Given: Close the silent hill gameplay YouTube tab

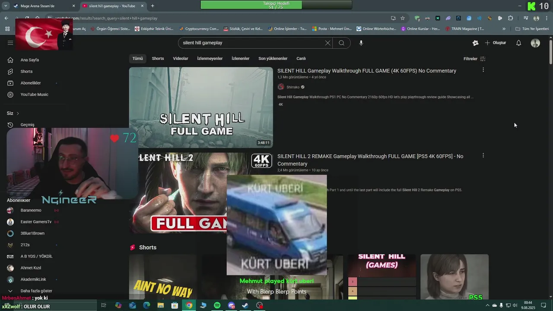Looking at the screenshot, I should point(143,6).
